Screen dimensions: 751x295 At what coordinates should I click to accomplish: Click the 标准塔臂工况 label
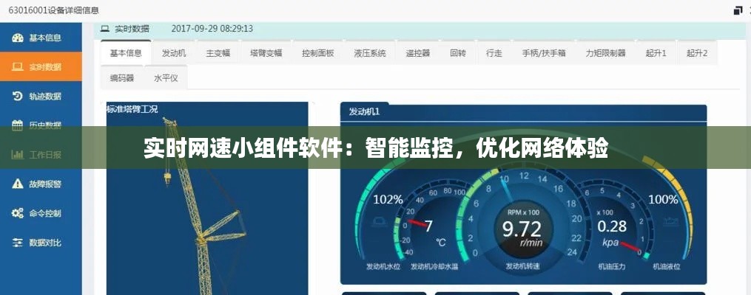(x=132, y=109)
